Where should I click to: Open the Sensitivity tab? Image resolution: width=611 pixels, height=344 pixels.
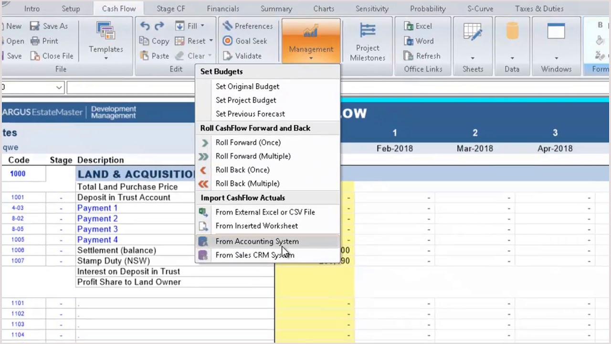372,9
